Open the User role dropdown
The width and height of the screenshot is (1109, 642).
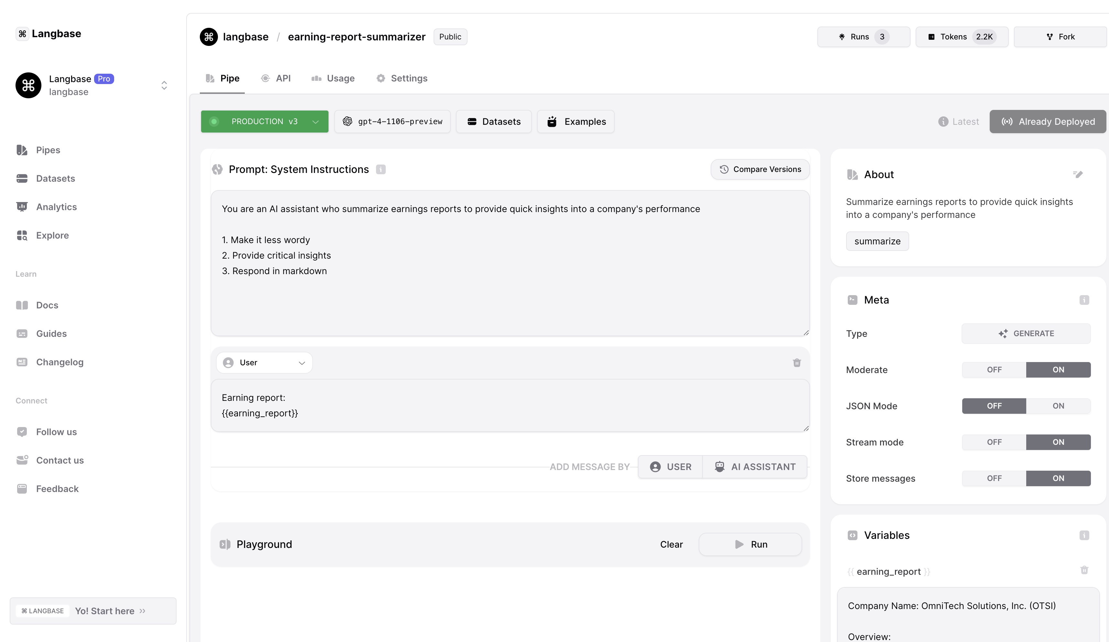click(264, 363)
